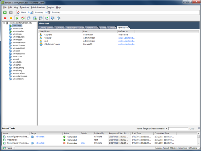Open the File menu
The height and width of the screenshot is (151, 201).
coord(5,7)
